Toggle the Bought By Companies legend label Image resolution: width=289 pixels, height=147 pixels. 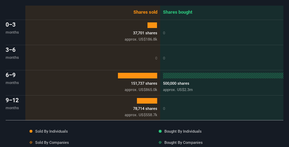(x=183, y=142)
